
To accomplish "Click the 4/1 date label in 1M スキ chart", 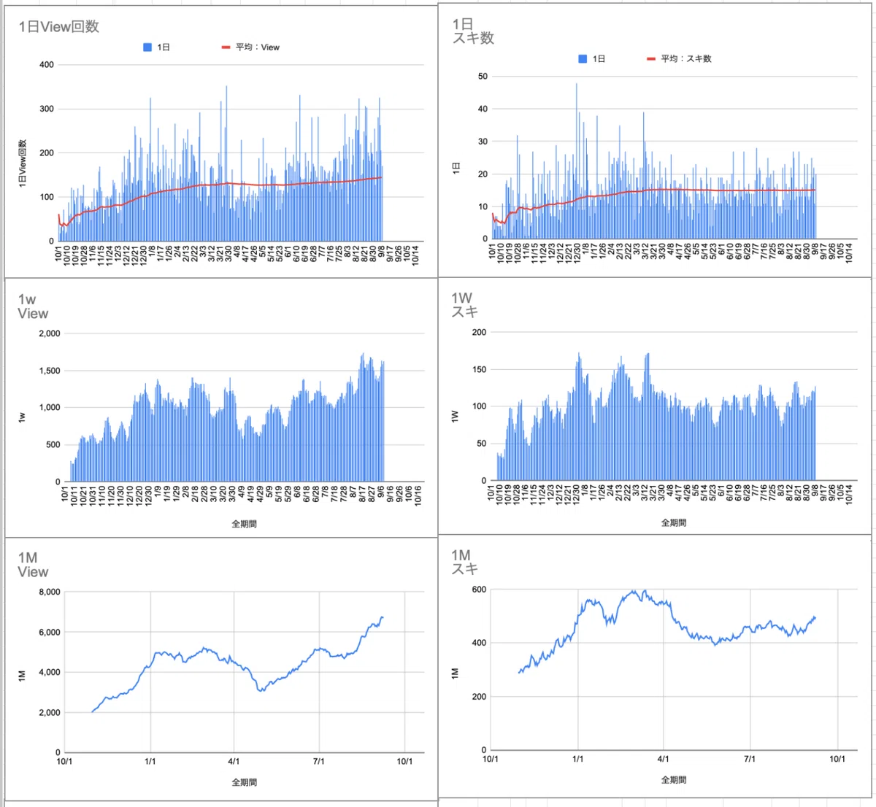I will 664,759.
